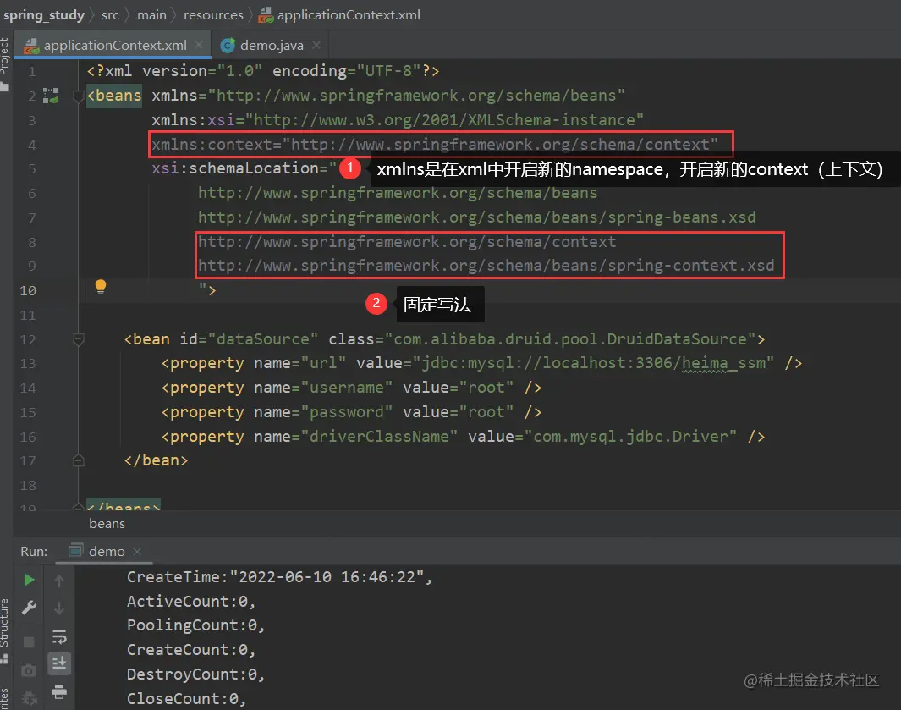Viewport: 901px width, 710px height.
Task: Click the intention lightbulb on line 10
Action: click(101, 286)
